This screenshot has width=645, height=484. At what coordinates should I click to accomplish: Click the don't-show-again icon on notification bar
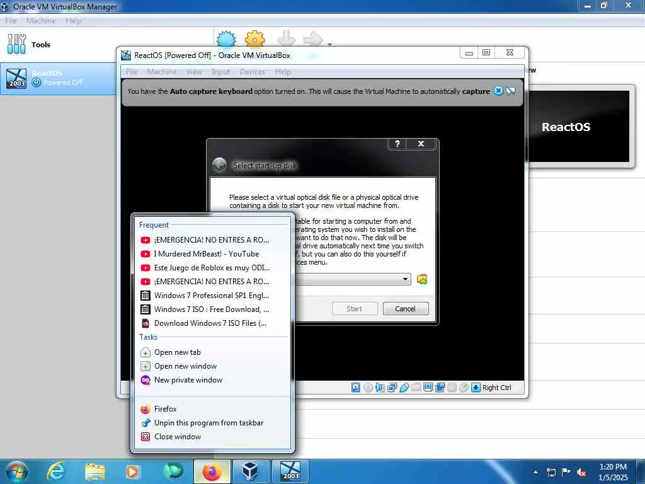[x=511, y=91]
